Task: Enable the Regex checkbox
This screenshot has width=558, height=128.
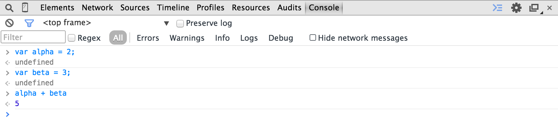Action: tap(72, 38)
